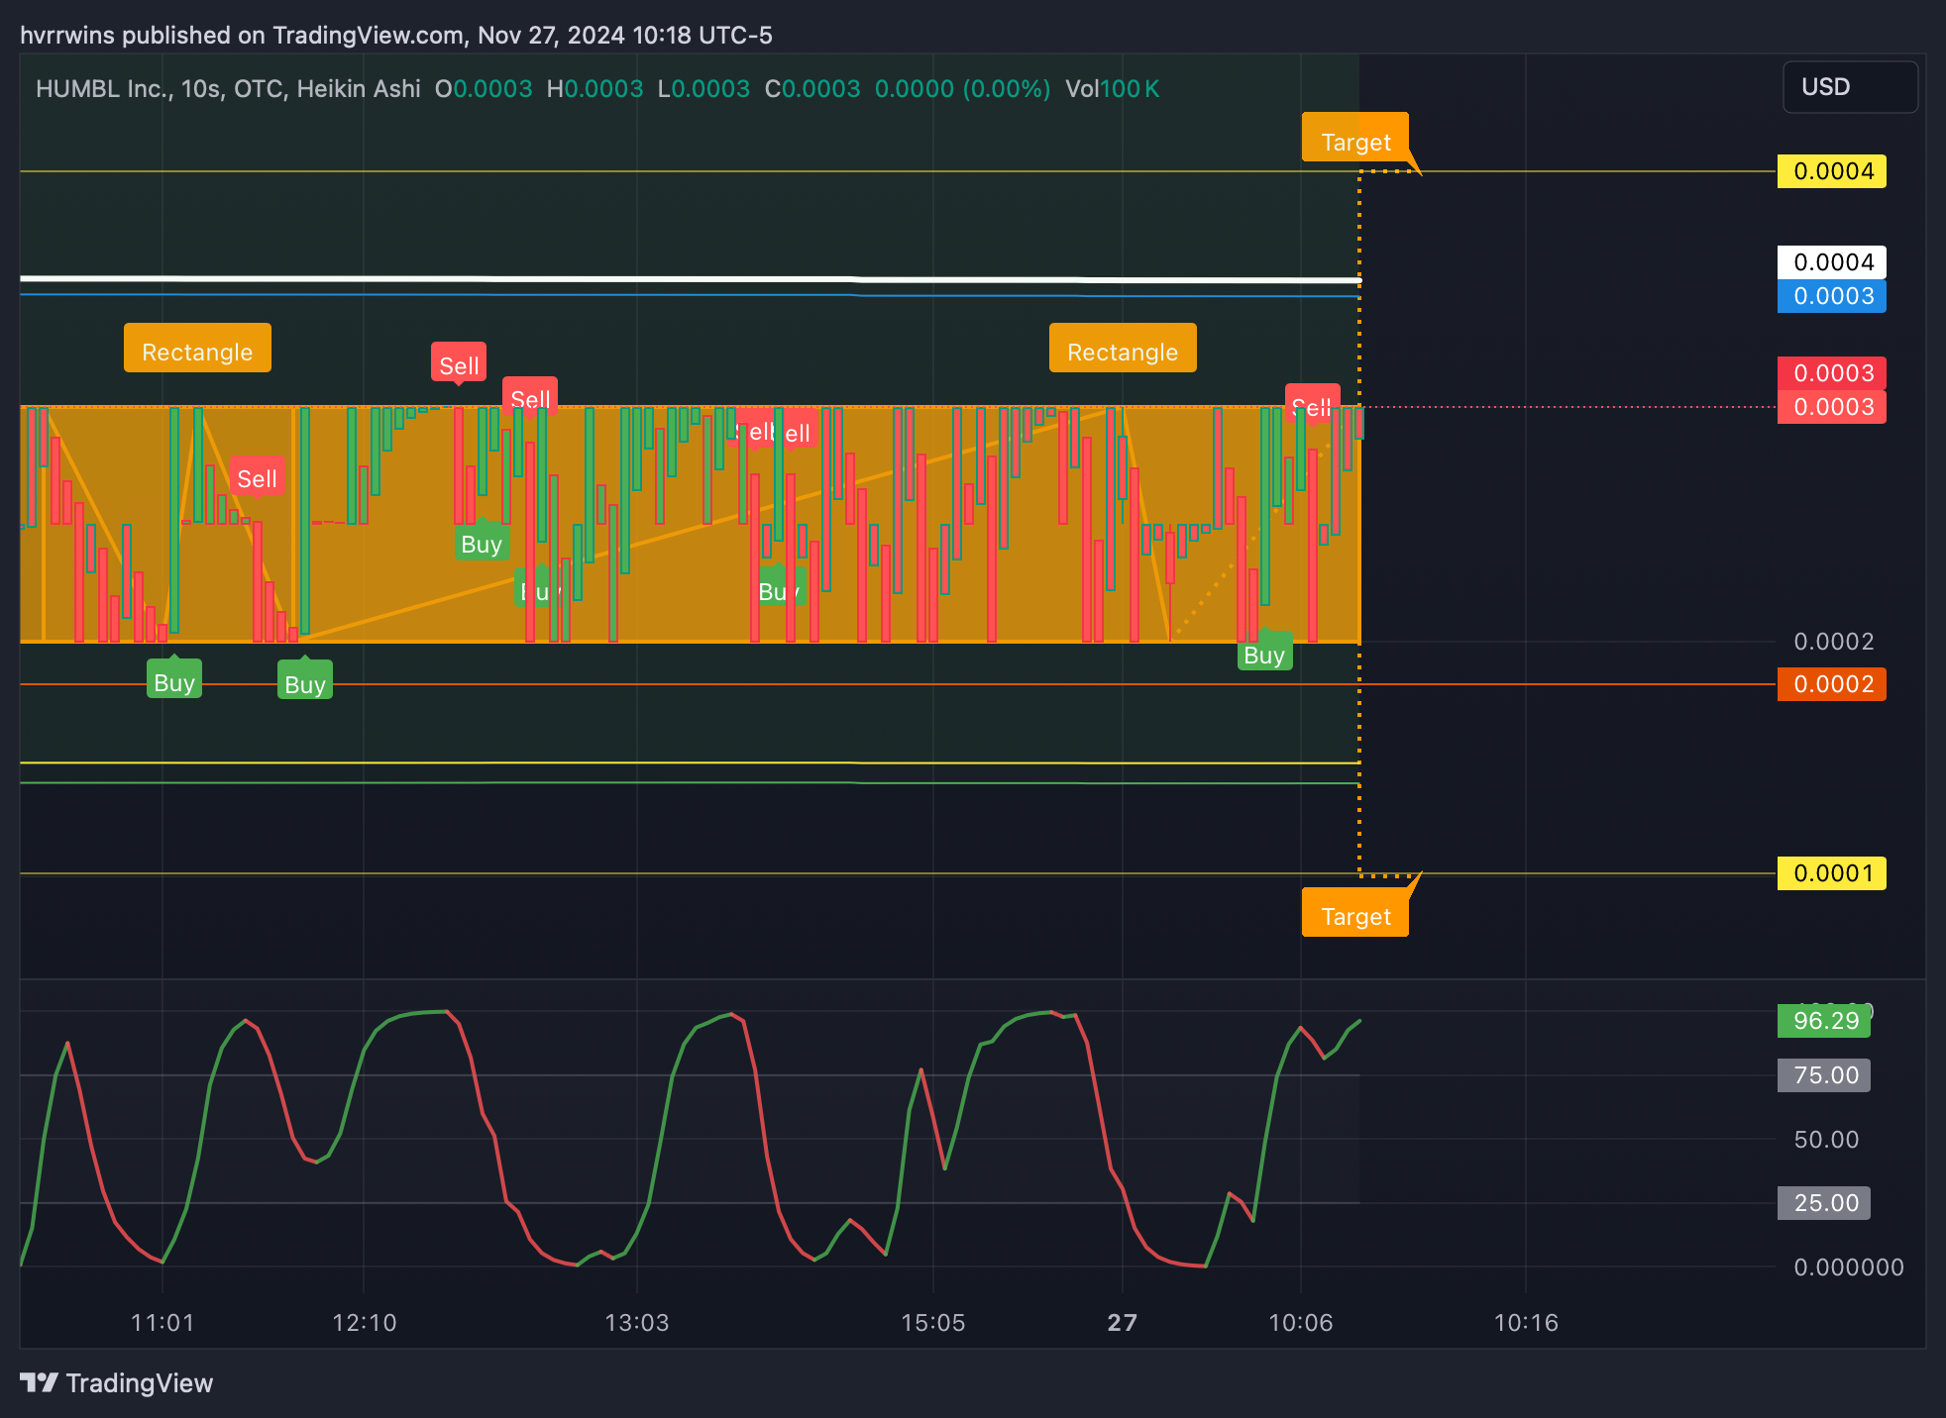Click the rightmost Buy signal label
1946x1418 pixels.
coord(1264,654)
